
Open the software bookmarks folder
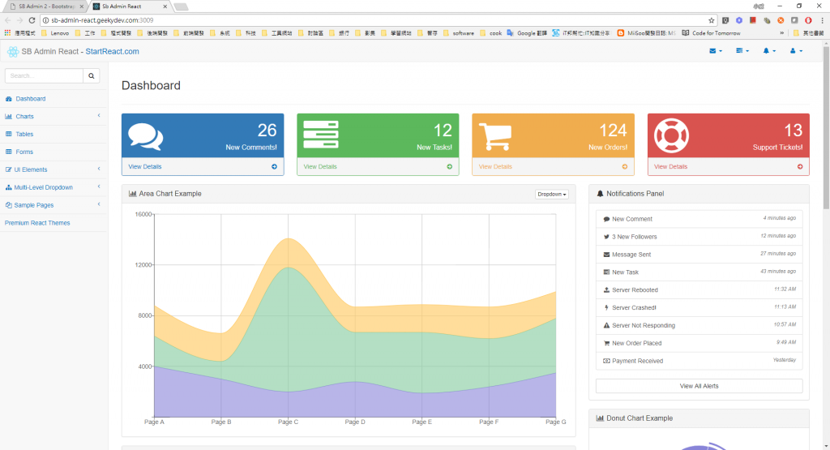pyautogui.click(x=459, y=32)
